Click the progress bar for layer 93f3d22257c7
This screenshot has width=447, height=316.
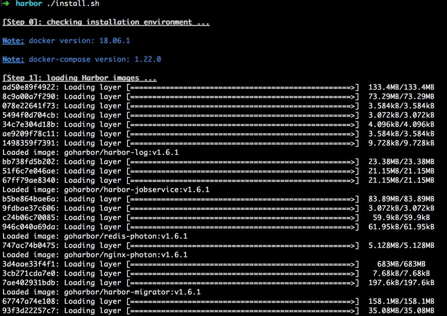point(243,311)
